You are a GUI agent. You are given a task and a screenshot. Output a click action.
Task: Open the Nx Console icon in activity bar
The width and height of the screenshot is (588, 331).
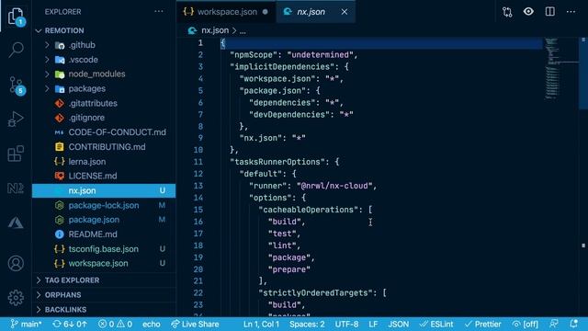pos(16,188)
